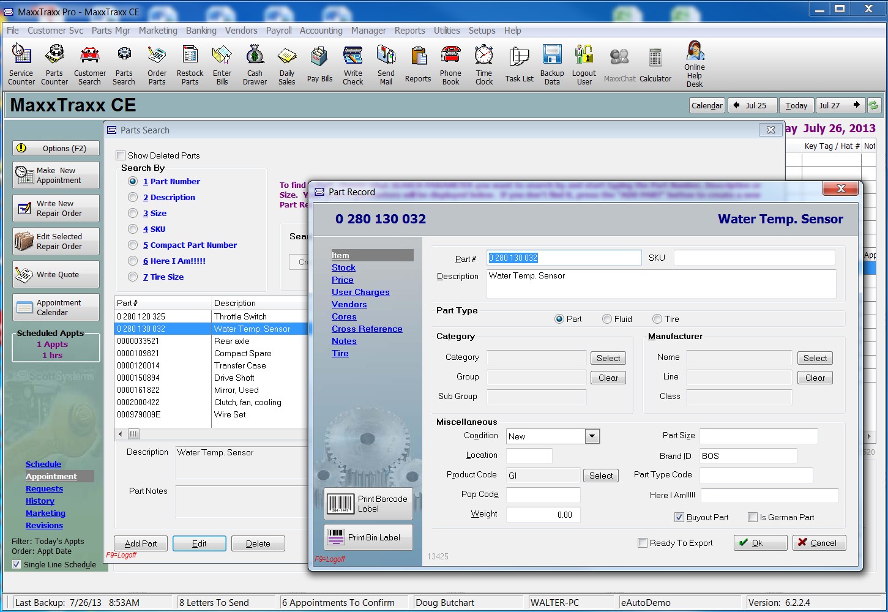Switch to Cross Reference tab

point(367,329)
